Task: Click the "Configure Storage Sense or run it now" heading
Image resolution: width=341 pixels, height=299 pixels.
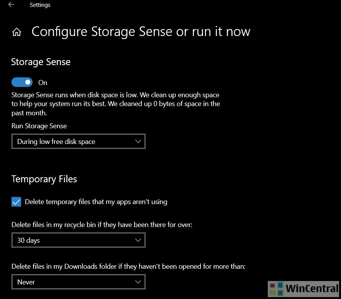Action: [141, 31]
